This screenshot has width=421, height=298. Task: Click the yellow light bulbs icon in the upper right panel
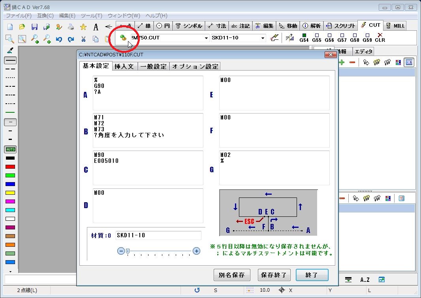point(377,62)
